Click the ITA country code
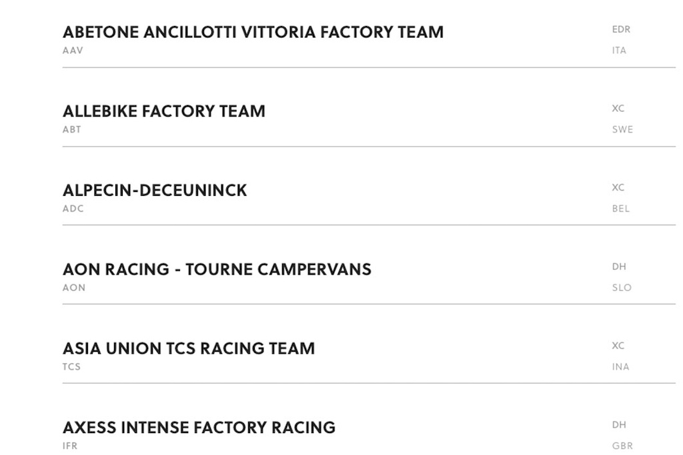This screenshot has height=455, width=683. tap(619, 51)
